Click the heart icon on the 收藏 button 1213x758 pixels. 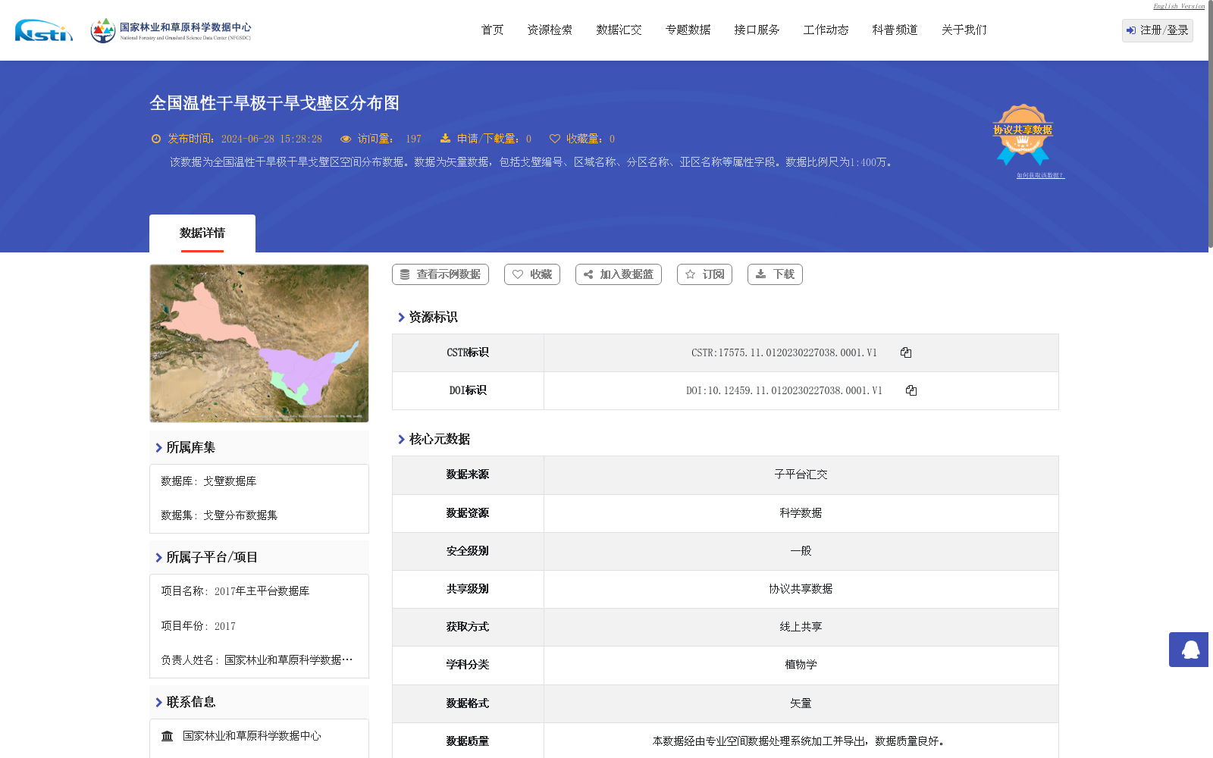click(519, 274)
